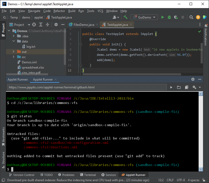Open editor tabs more options menu
The width and height of the screenshot is (209, 183).
click(x=200, y=25)
